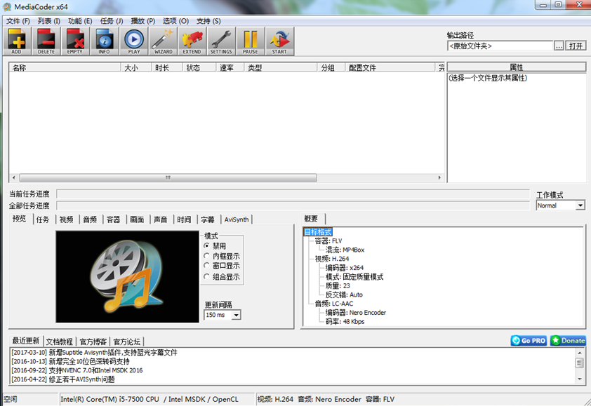Screen dimensions: 591x406
Task: Collapse the 视频: H.264 tree node
Action: [310, 259]
